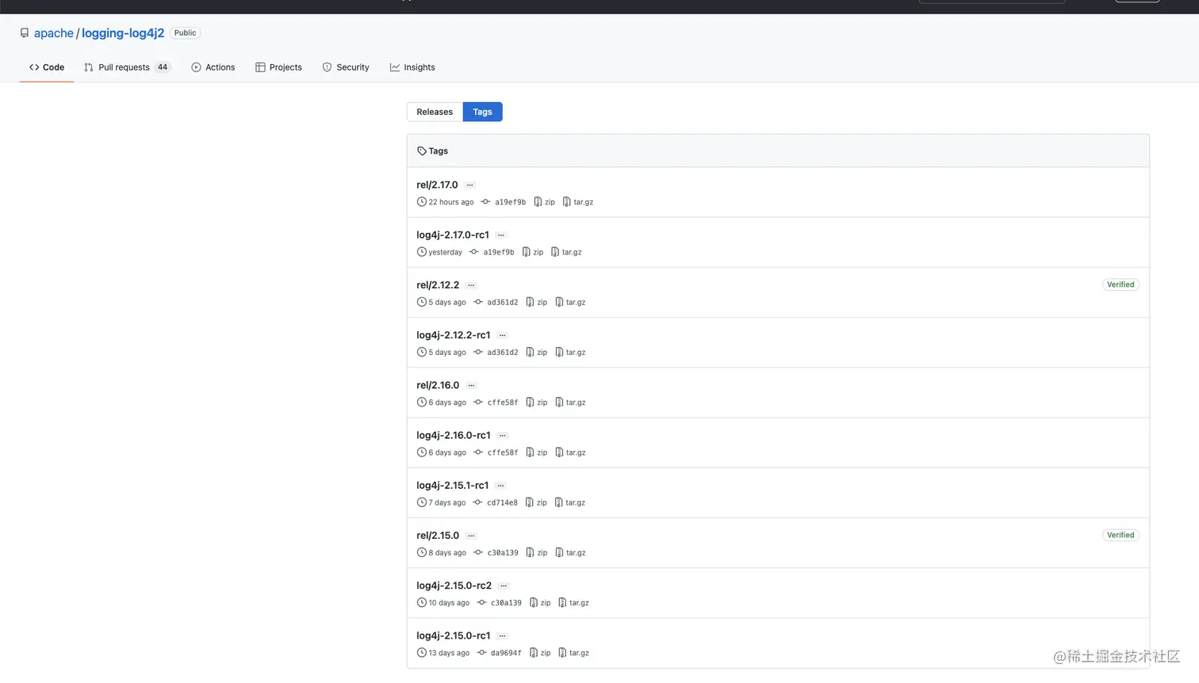Open the log4j-2.15.1-rc1 tag
The width and height of the screenshot is (1199, 683).
[x=453, y=485]
